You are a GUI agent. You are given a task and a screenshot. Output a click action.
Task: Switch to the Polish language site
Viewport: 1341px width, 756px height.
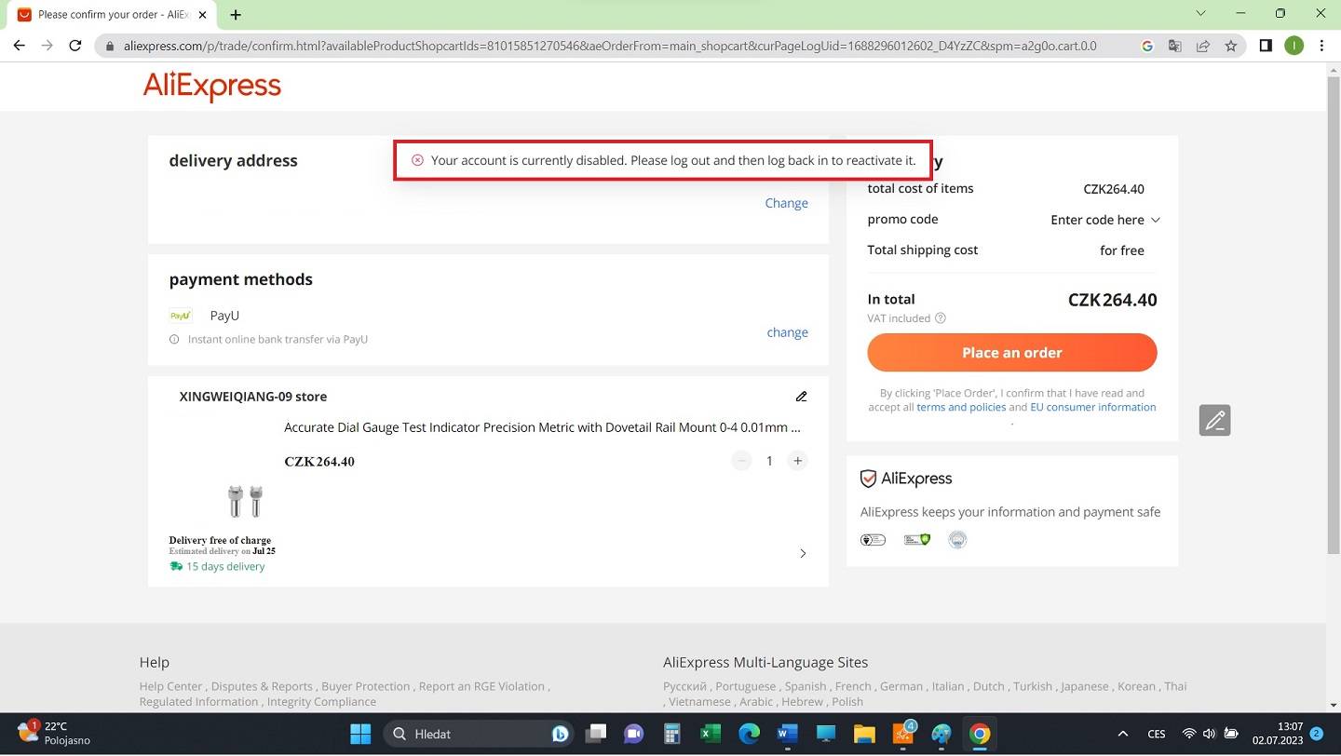tap(847, 702)
